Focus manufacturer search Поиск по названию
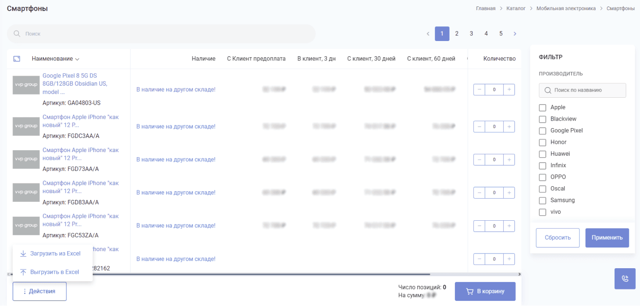 point(582,90)
